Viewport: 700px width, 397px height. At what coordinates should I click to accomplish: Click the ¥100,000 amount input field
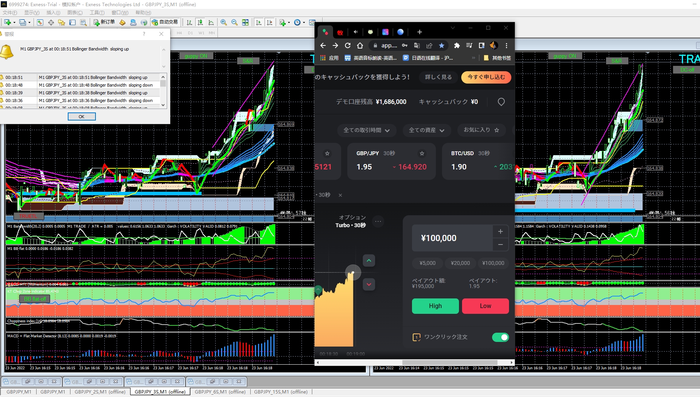[x=452, y=238]
